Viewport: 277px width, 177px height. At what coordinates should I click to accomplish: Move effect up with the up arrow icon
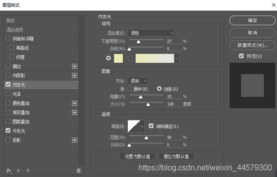pos(18,171)
